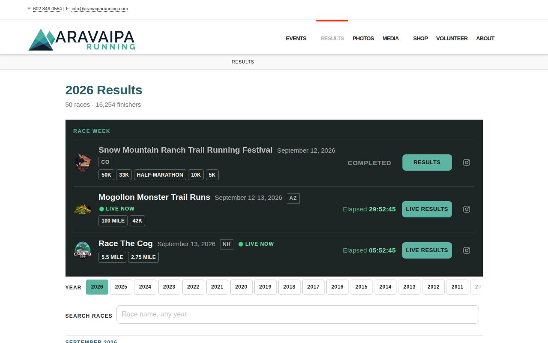Select year 2013 results
The image size is (548, 343).
pyautogui.click(x=409, y=287)
